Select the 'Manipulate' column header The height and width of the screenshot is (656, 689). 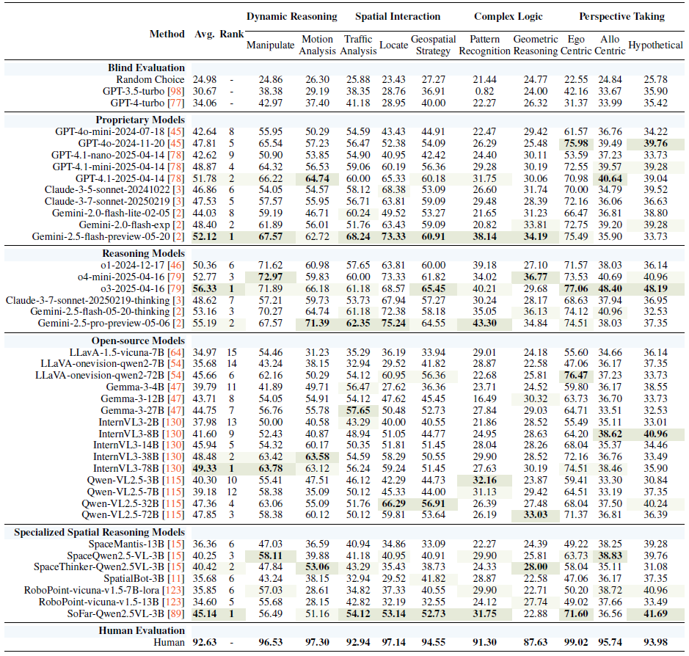[270, 45]
